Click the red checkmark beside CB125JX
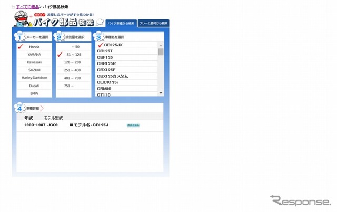Viewport: 337px width, 212px height. (x=101, y=45)
